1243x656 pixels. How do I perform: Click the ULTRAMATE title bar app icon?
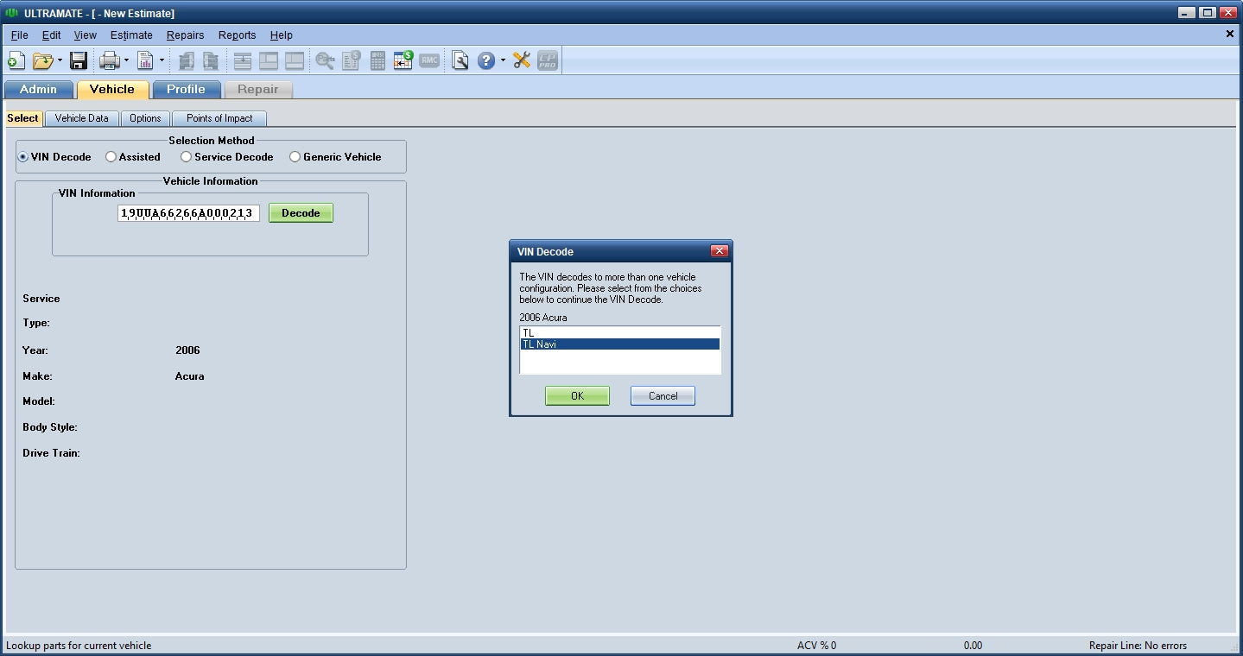click(x=12, y=13)
